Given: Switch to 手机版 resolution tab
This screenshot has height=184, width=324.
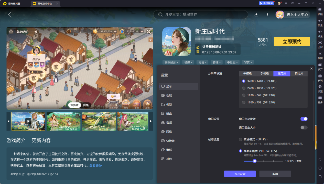Looking at the screenshot, I should tap(265, 73).
